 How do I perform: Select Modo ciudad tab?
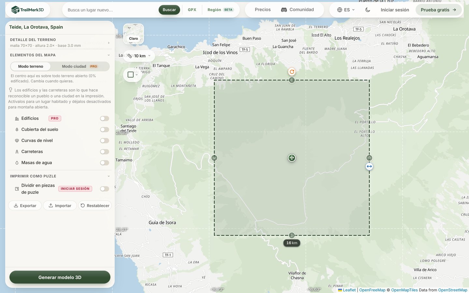click(x=79, y=66)
